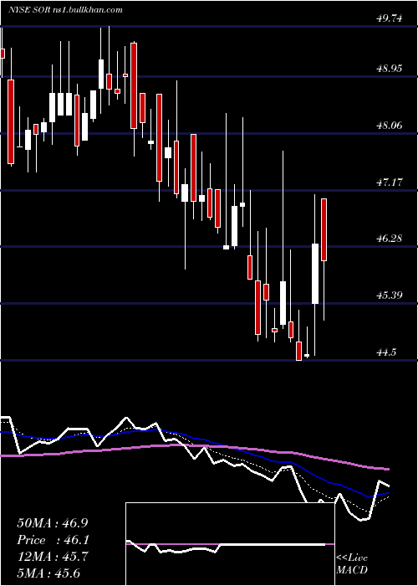Click the 50MA : 46.9 readout
This screenshot has width=418, height=586.
coord(52,523)
